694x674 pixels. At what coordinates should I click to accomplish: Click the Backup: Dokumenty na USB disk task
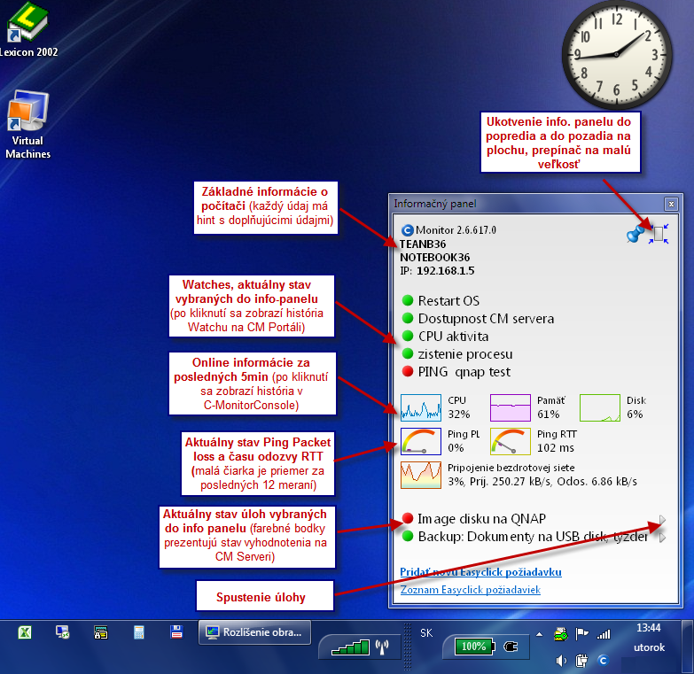(533, 537)
